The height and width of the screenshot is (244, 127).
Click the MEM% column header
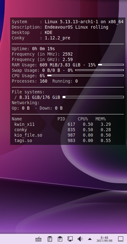point(101,119)
